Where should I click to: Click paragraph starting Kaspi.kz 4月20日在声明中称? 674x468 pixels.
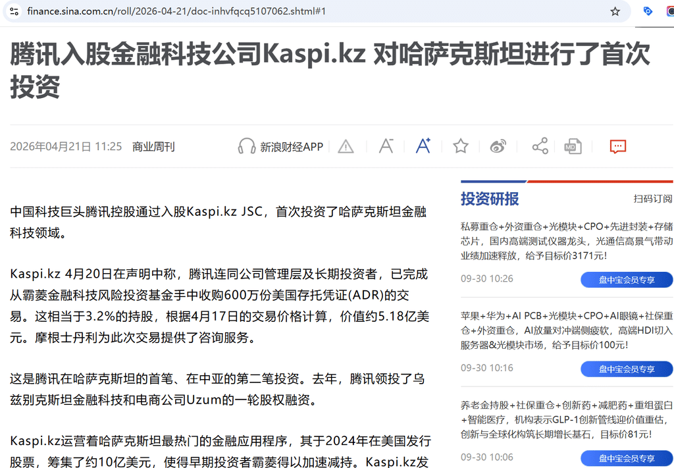pyautogui.click(x=220, y=305)
